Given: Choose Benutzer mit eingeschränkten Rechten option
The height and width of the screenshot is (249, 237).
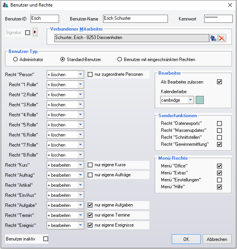Looking at the screenshot, I should [x=120, y=60].
